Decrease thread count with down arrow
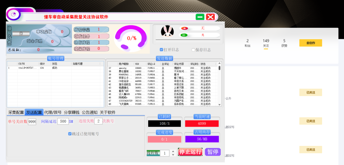This screenshot has height=165, width=344. [x=173, y=155]
